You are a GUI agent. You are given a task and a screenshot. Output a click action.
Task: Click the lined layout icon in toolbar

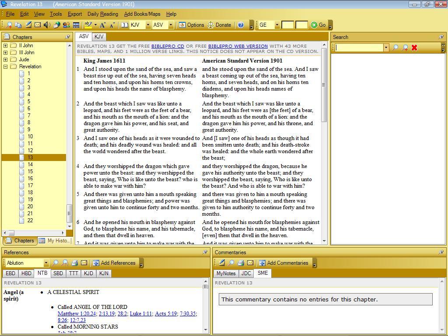(x=76, y=25)
